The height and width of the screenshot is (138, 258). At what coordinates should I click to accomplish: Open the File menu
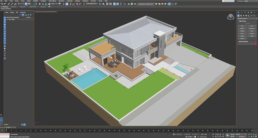pos(1,1)
